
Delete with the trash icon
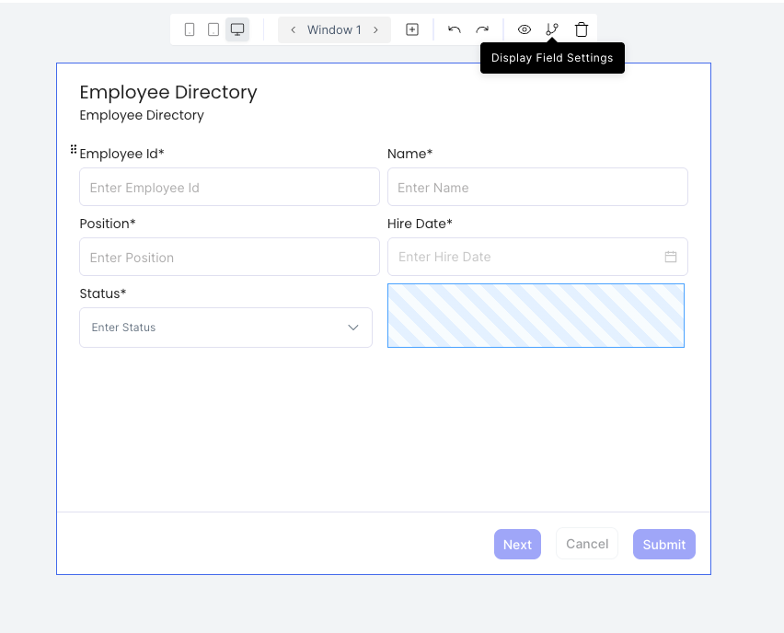(582, 29)
